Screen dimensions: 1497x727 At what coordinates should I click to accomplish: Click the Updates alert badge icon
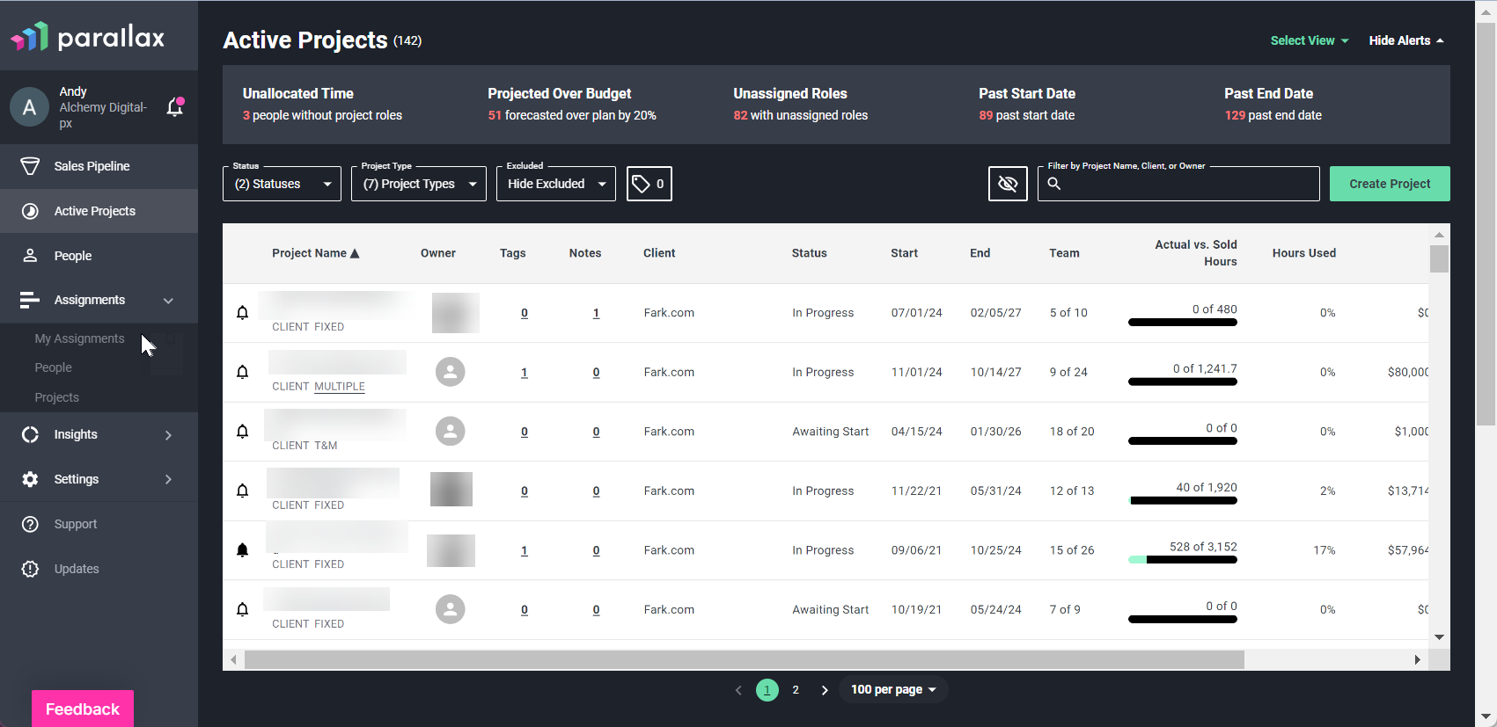[30, 569]
